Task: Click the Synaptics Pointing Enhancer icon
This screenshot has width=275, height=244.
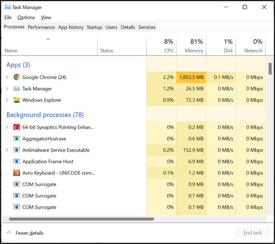Action: 16,127
